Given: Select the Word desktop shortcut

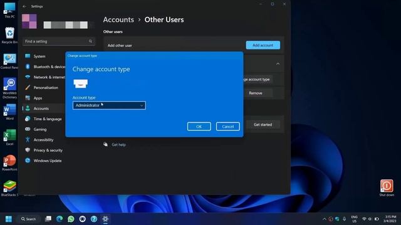Looking at the screenshot, I should (x=10, y=112).
